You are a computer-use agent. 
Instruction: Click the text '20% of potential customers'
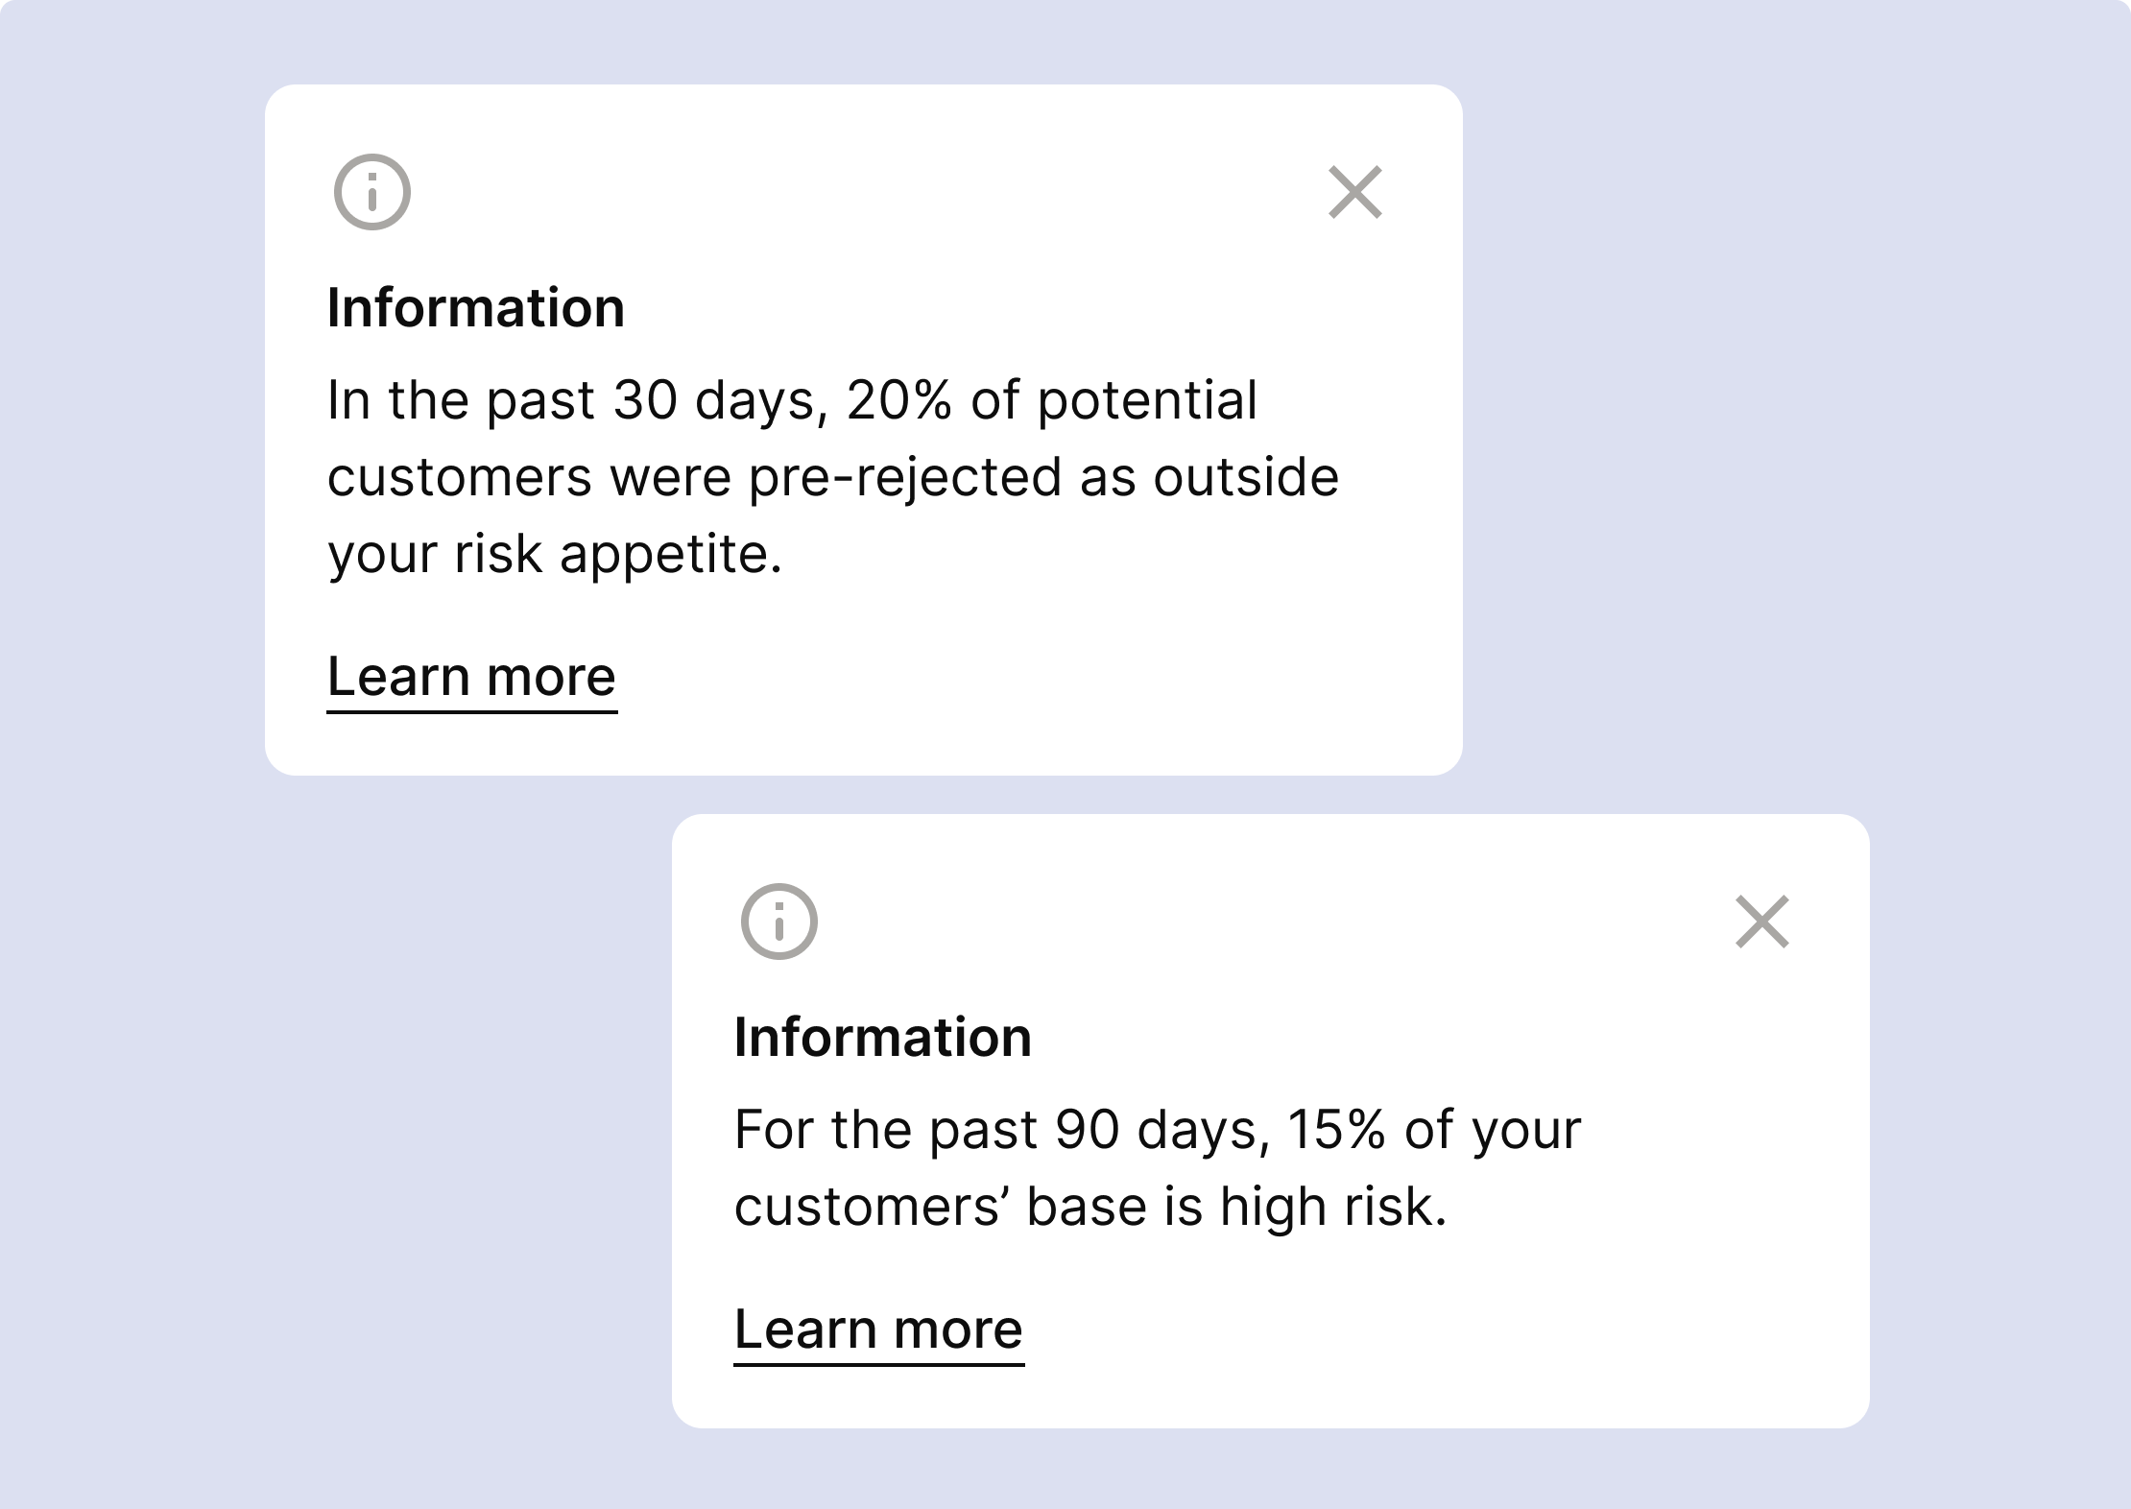(x=1052, y=401)
